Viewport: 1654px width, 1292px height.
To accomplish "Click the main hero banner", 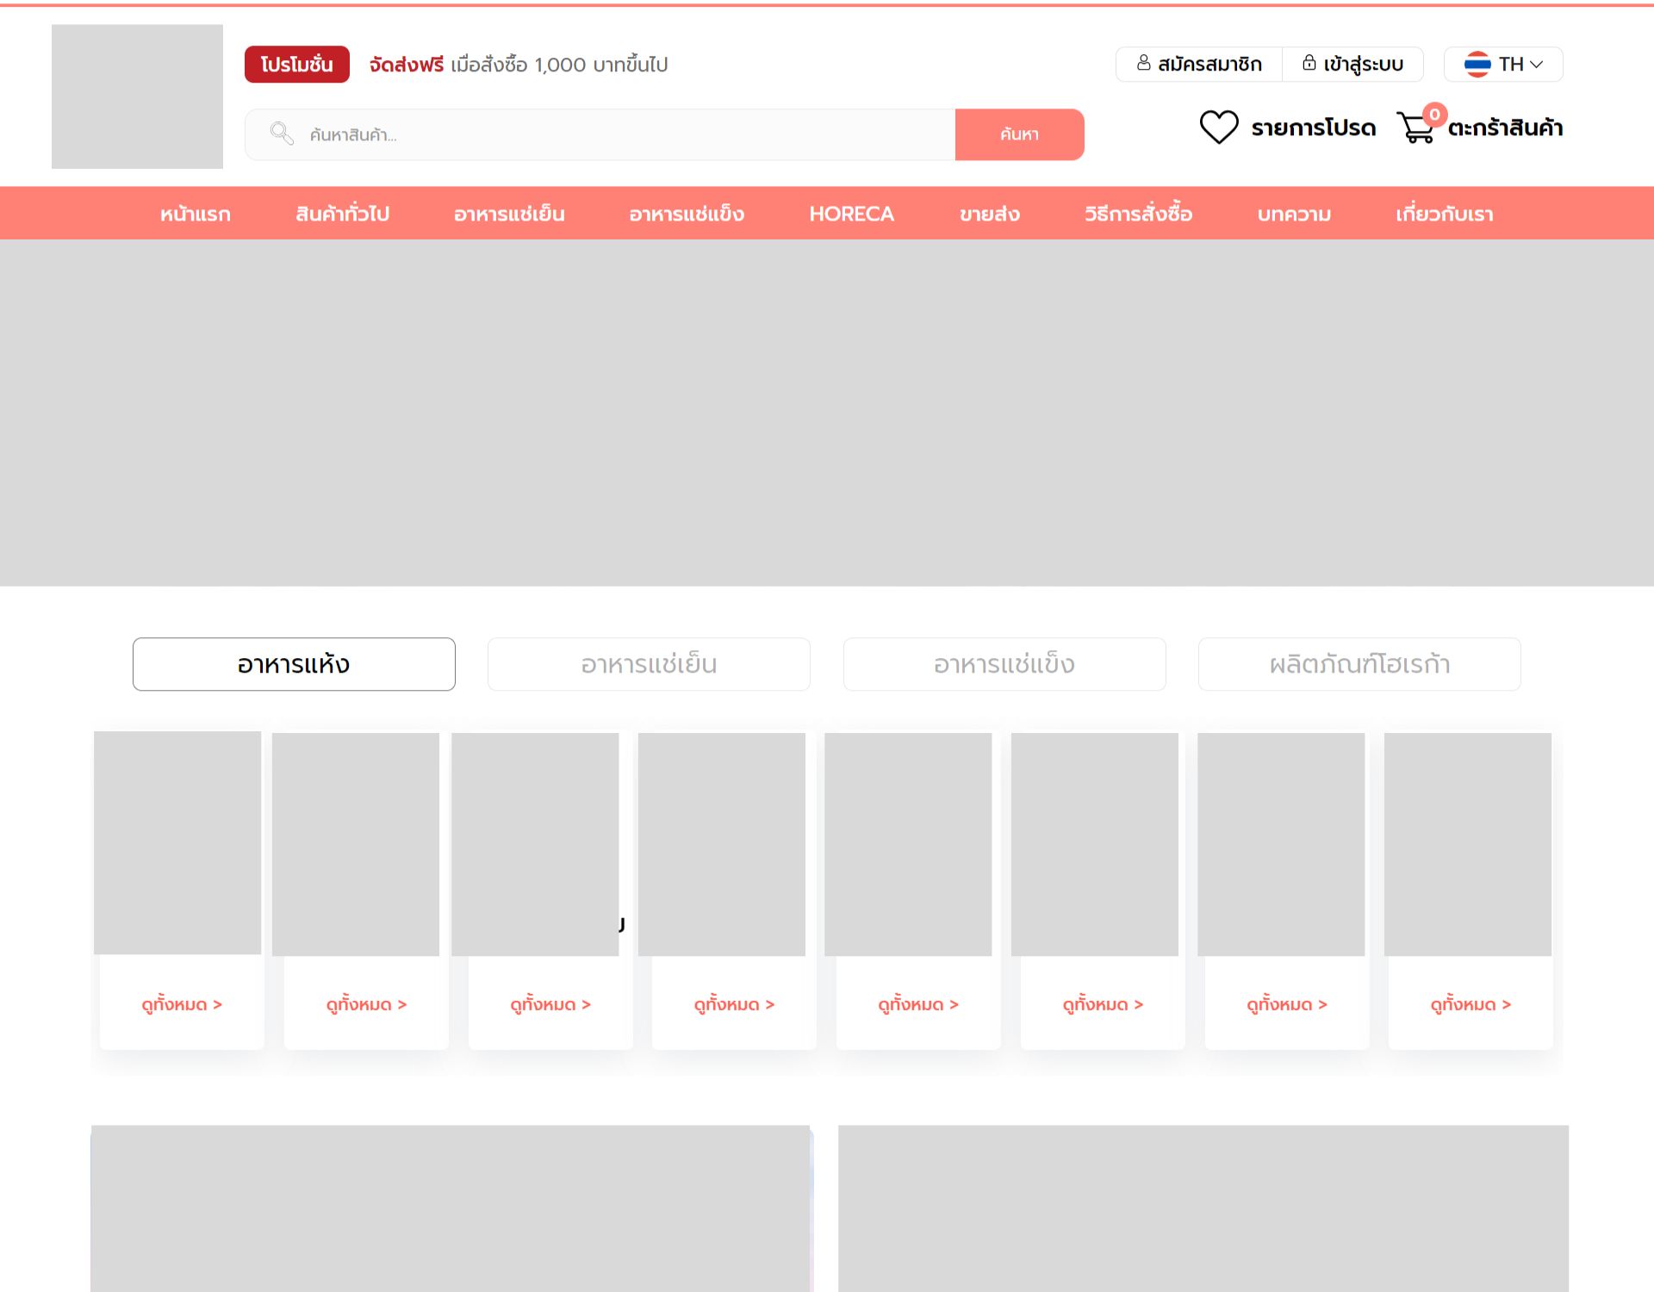I will tap(827, 413).
